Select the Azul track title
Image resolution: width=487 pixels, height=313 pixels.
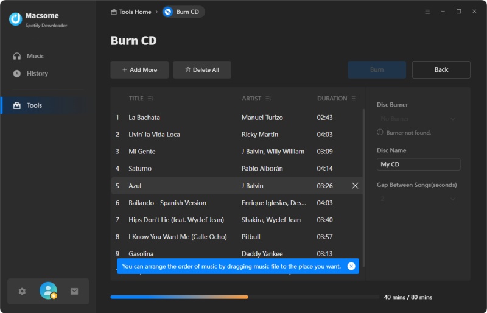click(135, 186)
